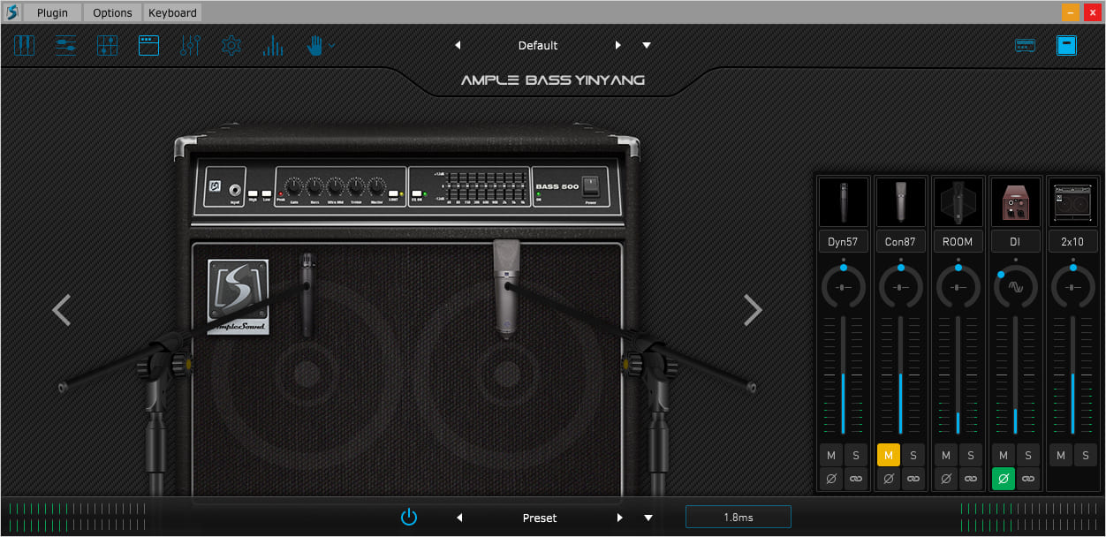The width and height of the screenshot is (1106, 537).
Task: Switch to previous amp with left chevron
Action: (61, 310)
